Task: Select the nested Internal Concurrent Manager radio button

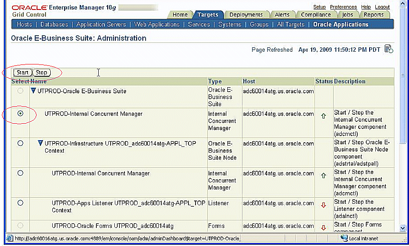Action: 20,173
